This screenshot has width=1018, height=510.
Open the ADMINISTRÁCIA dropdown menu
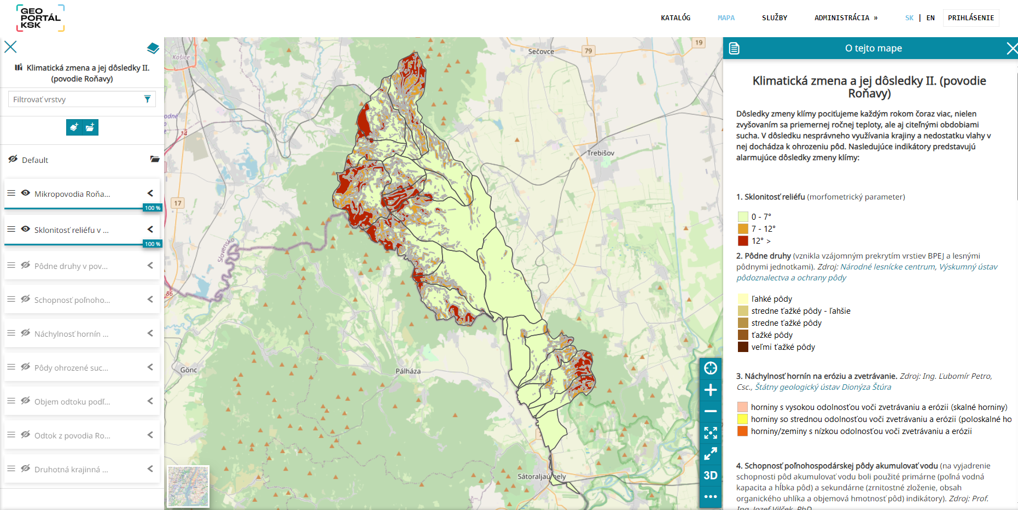coord(846,17)
